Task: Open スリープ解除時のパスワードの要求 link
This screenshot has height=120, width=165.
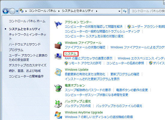Action: pyautogui.click(x=88, y=90)
